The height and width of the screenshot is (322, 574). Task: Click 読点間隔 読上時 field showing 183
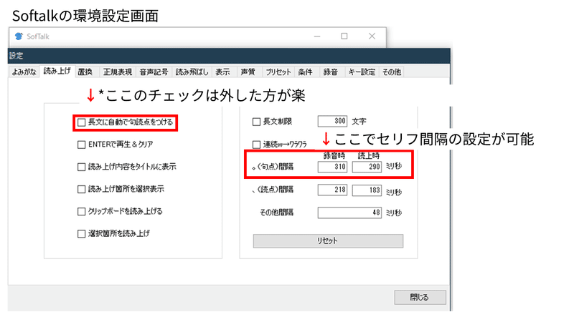pos(367,190)
